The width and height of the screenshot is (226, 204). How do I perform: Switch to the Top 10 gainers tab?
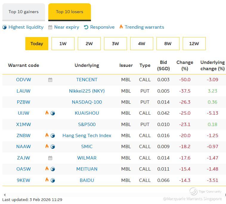tap(24, 12)
